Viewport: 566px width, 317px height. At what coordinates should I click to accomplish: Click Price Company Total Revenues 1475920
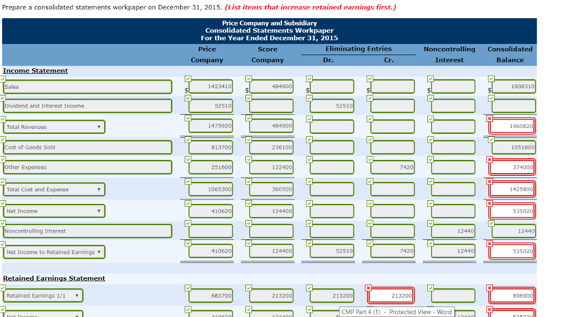pyautogui.click(x=211, y=126)
